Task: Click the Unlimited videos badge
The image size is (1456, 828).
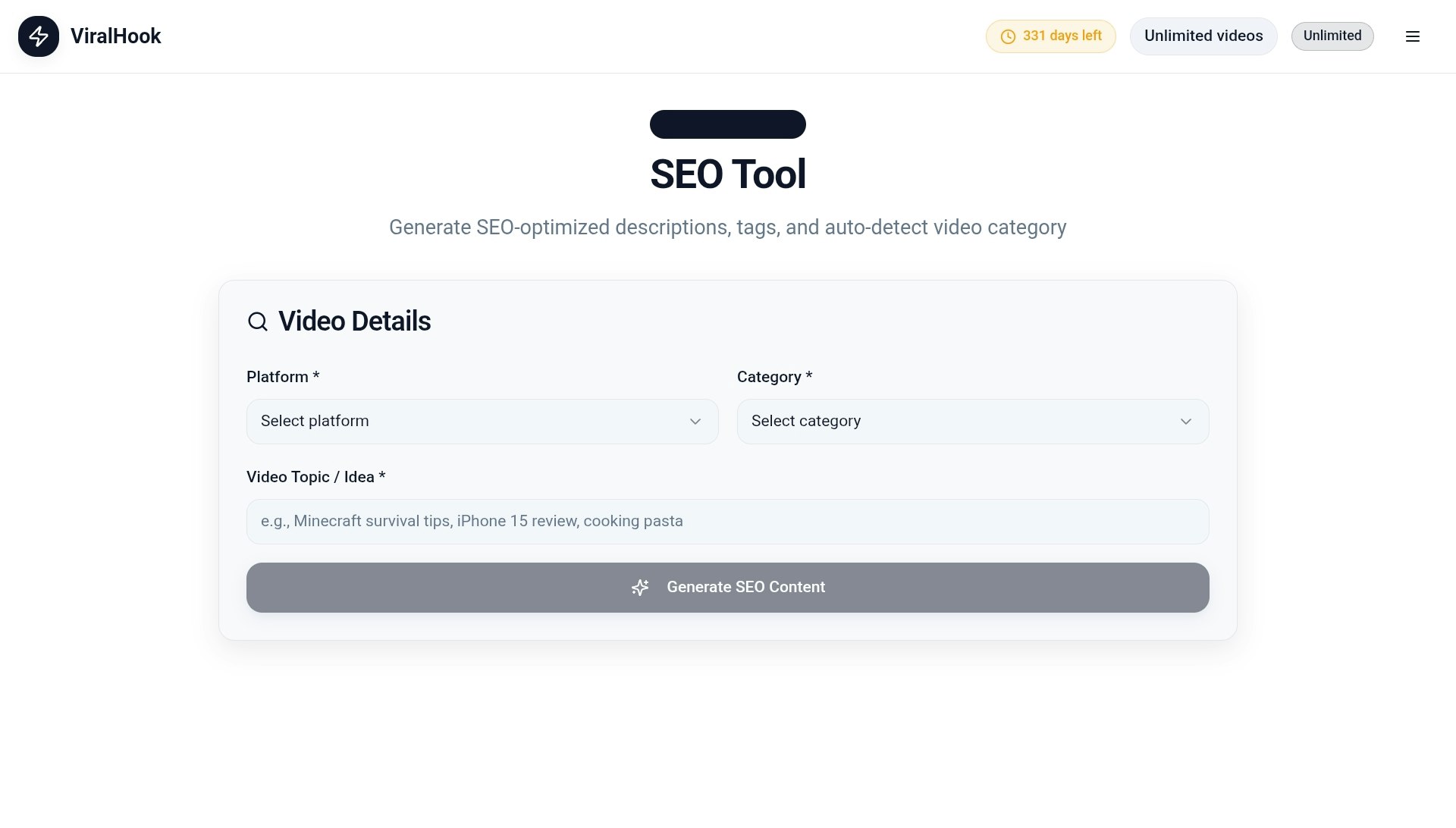Action: 1203,36
